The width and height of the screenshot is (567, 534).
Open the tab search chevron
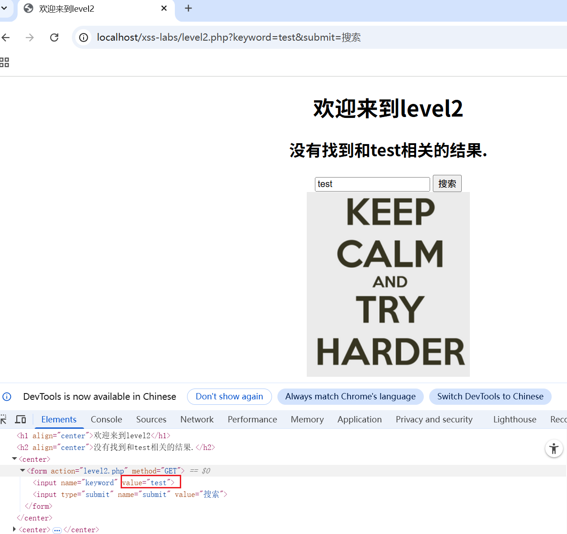coord(4,8)
